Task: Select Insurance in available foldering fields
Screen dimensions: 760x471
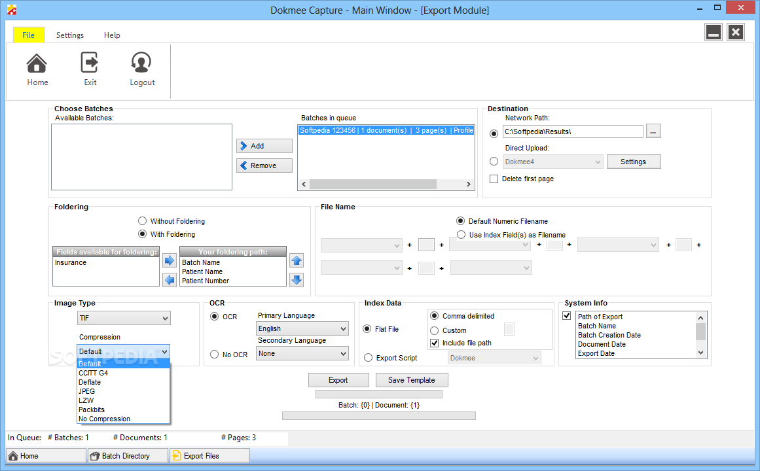Action: pos(105,262)
